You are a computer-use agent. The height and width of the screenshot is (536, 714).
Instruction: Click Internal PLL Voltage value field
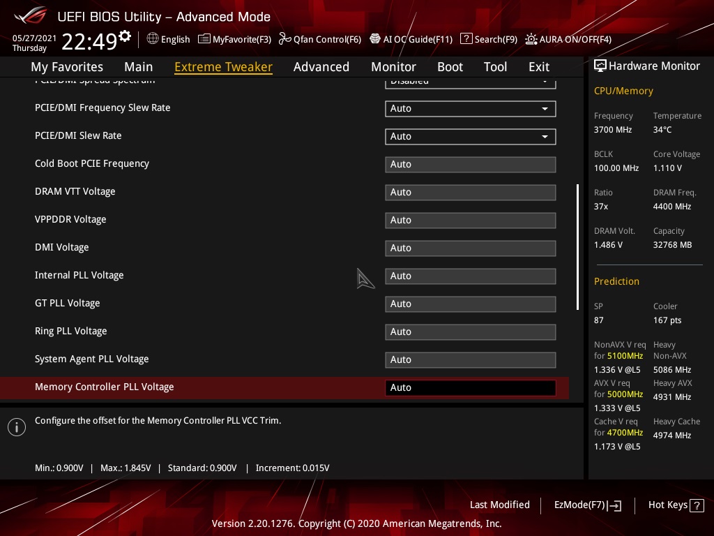click(x=471, y=276)
